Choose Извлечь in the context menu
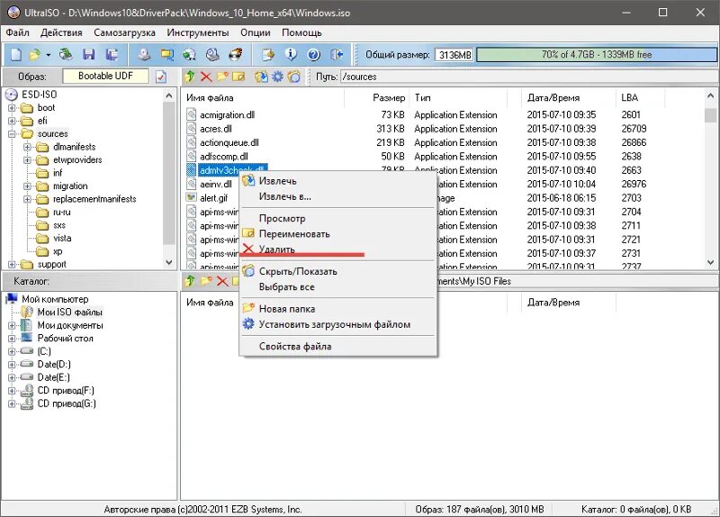Viewport: 720px width, 517px height. coord(338,181)
